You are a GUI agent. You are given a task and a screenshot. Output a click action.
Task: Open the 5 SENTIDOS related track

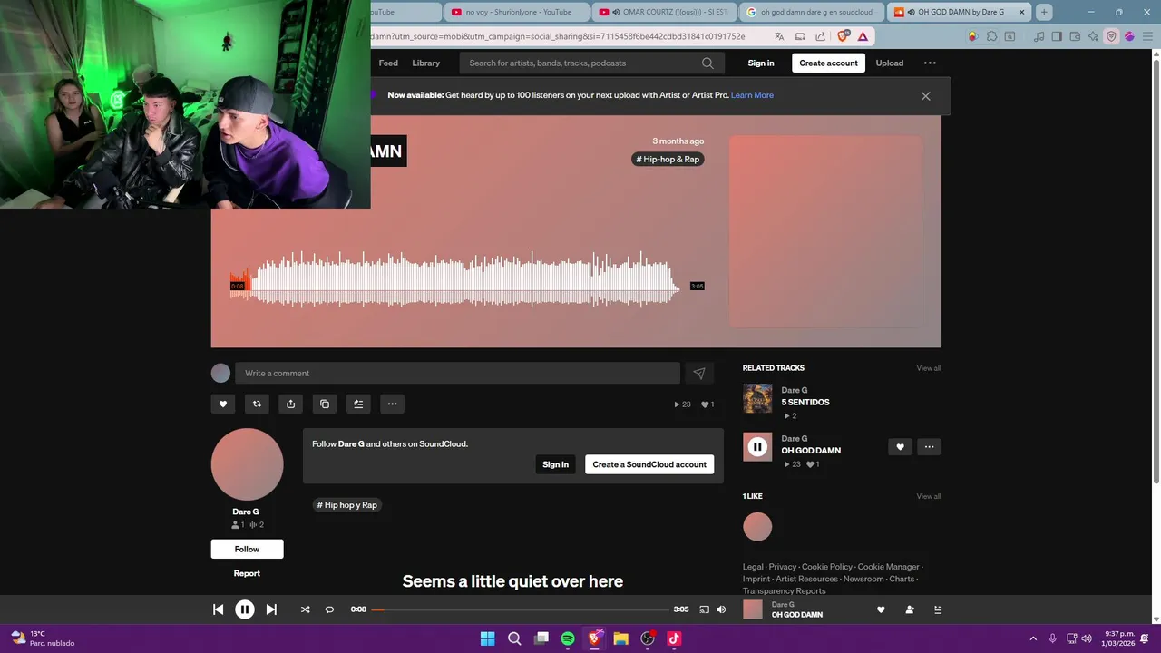pos(805,402)
